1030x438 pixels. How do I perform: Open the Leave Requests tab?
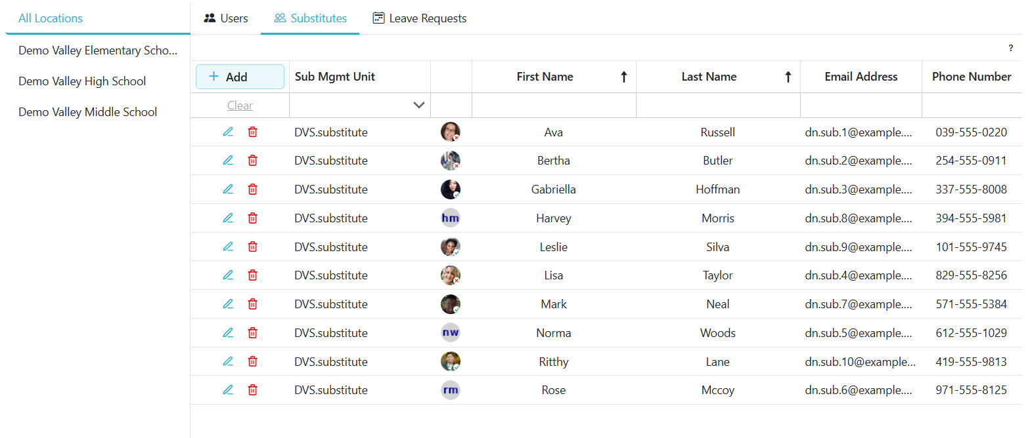420,18
